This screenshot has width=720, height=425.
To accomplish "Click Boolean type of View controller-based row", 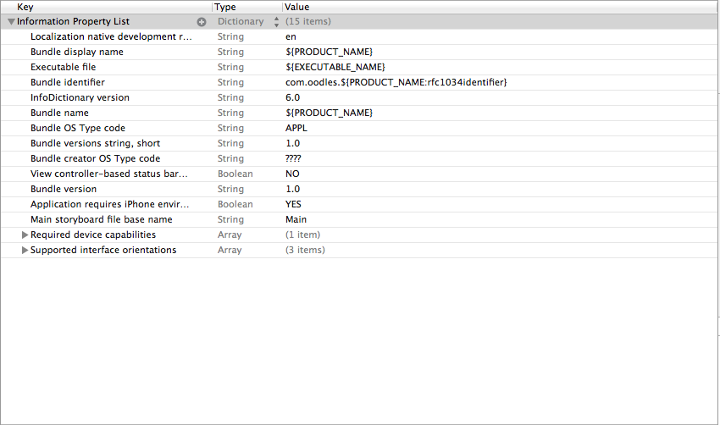I will (235, 174).
